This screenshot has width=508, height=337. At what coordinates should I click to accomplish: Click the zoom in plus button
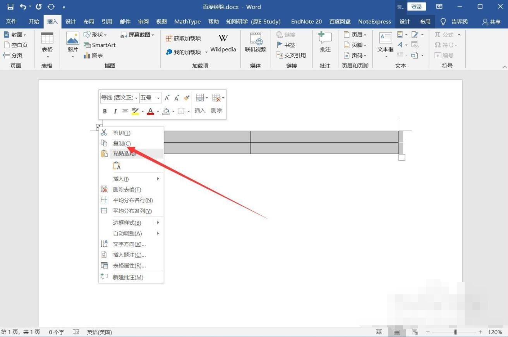click(480, 332)
